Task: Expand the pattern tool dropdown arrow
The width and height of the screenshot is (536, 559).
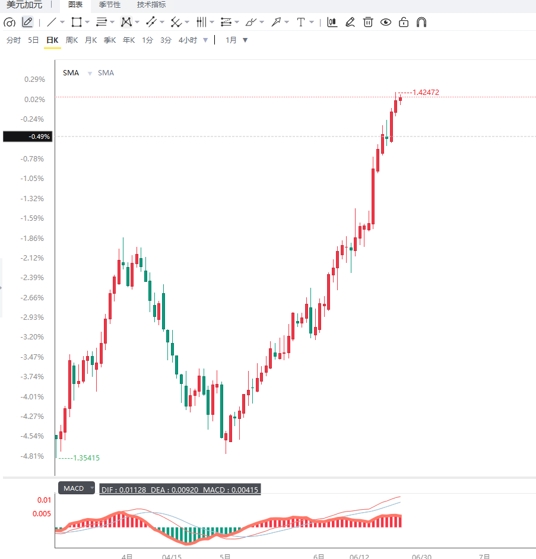Action: 137,22
